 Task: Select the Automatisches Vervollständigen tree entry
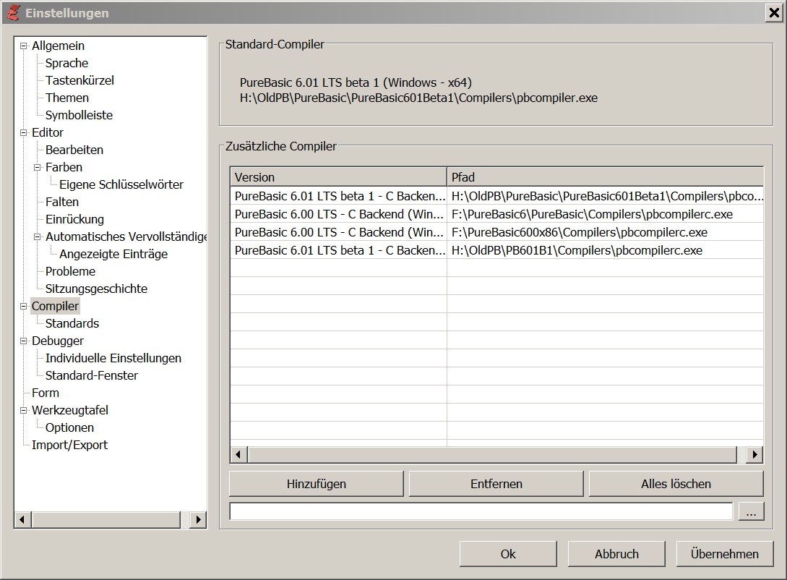click(126, 236)
